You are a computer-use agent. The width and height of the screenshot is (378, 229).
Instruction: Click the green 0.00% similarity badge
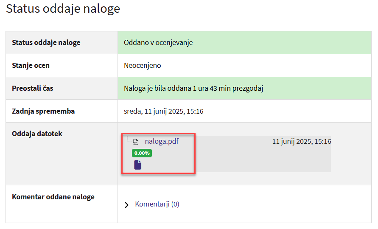point(142,153)
